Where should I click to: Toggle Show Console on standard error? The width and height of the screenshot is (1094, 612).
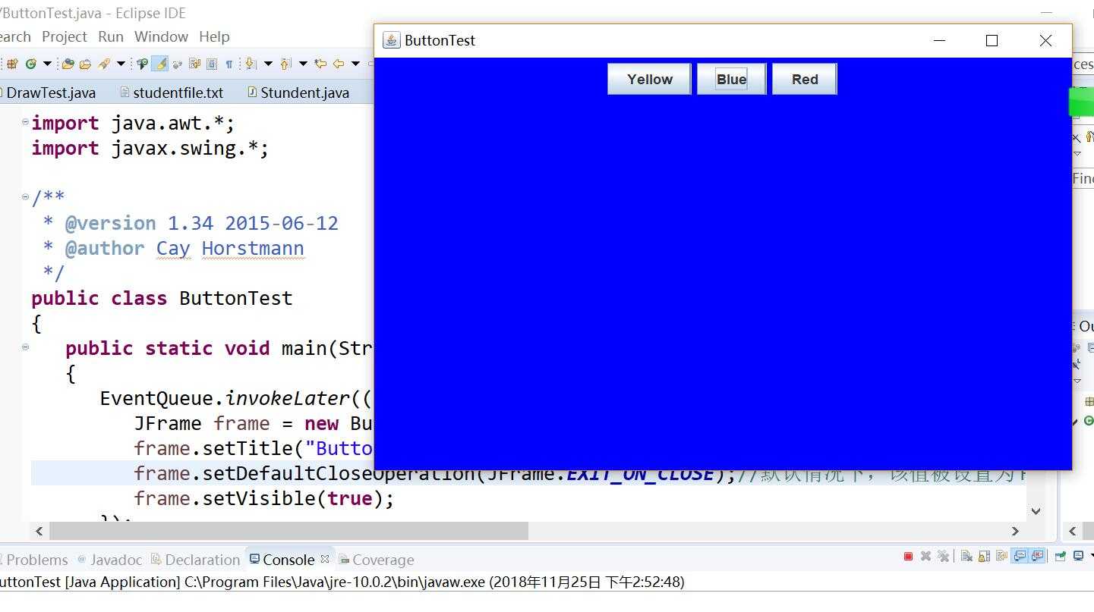click(x=1037, y=557)
